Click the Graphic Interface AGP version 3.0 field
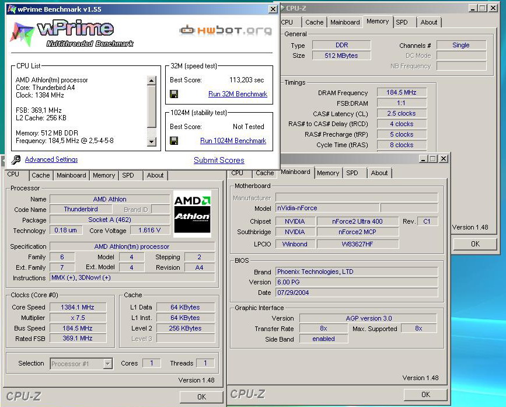This screenshot has width=506, height=407. (x=368, y=318)
